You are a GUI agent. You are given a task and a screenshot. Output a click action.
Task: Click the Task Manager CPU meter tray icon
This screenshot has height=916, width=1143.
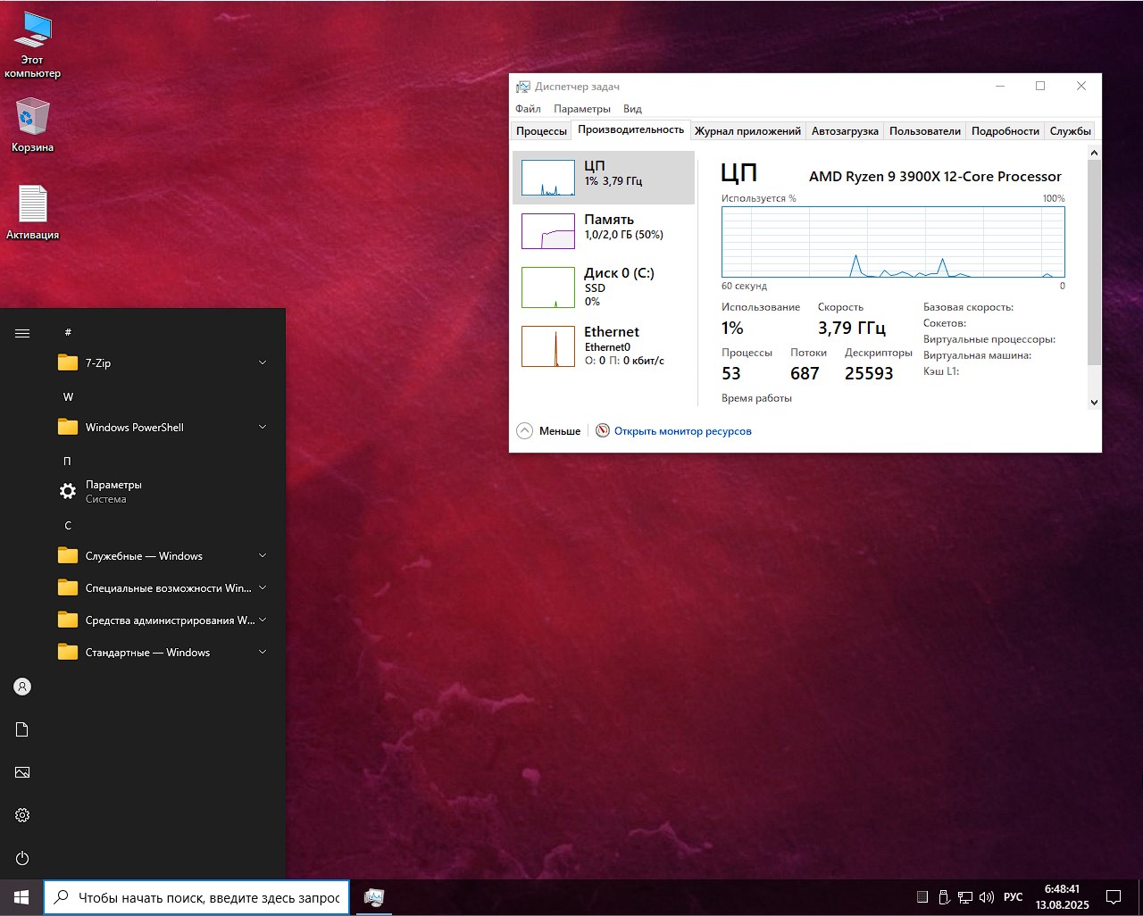[x=923, y=897]
